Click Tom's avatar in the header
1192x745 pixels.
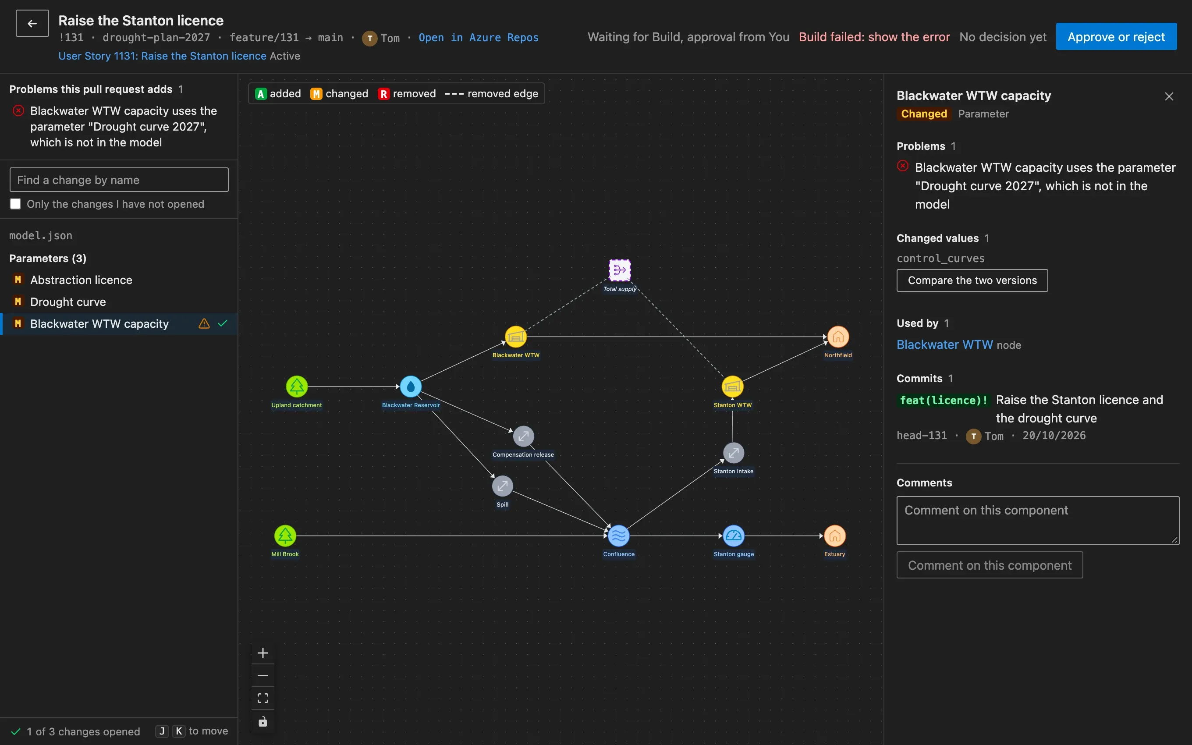[369, 38]
